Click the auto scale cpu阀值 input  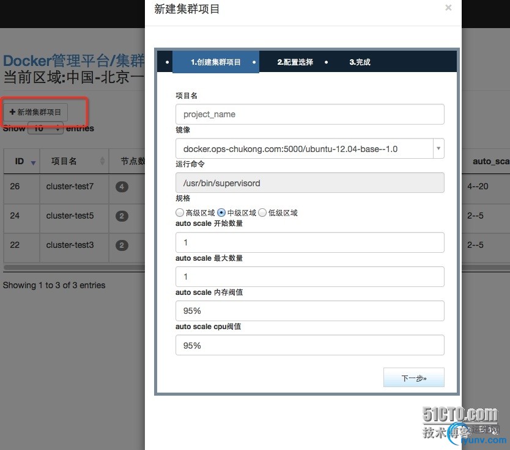(309, 345)
